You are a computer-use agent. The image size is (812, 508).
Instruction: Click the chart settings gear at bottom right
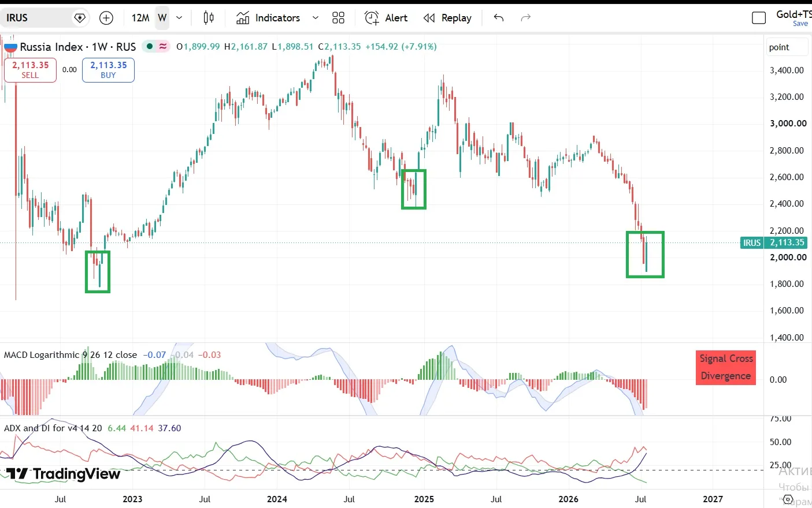point(787,500)
